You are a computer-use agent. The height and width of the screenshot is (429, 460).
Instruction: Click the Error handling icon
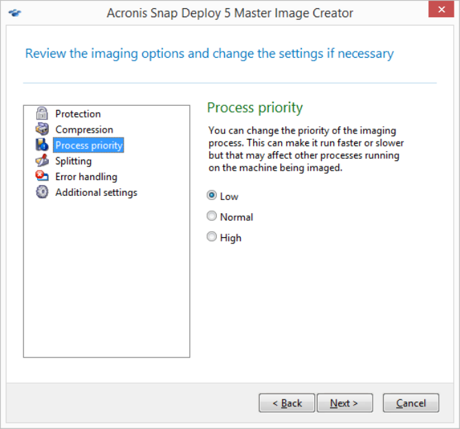coord(42,177)
